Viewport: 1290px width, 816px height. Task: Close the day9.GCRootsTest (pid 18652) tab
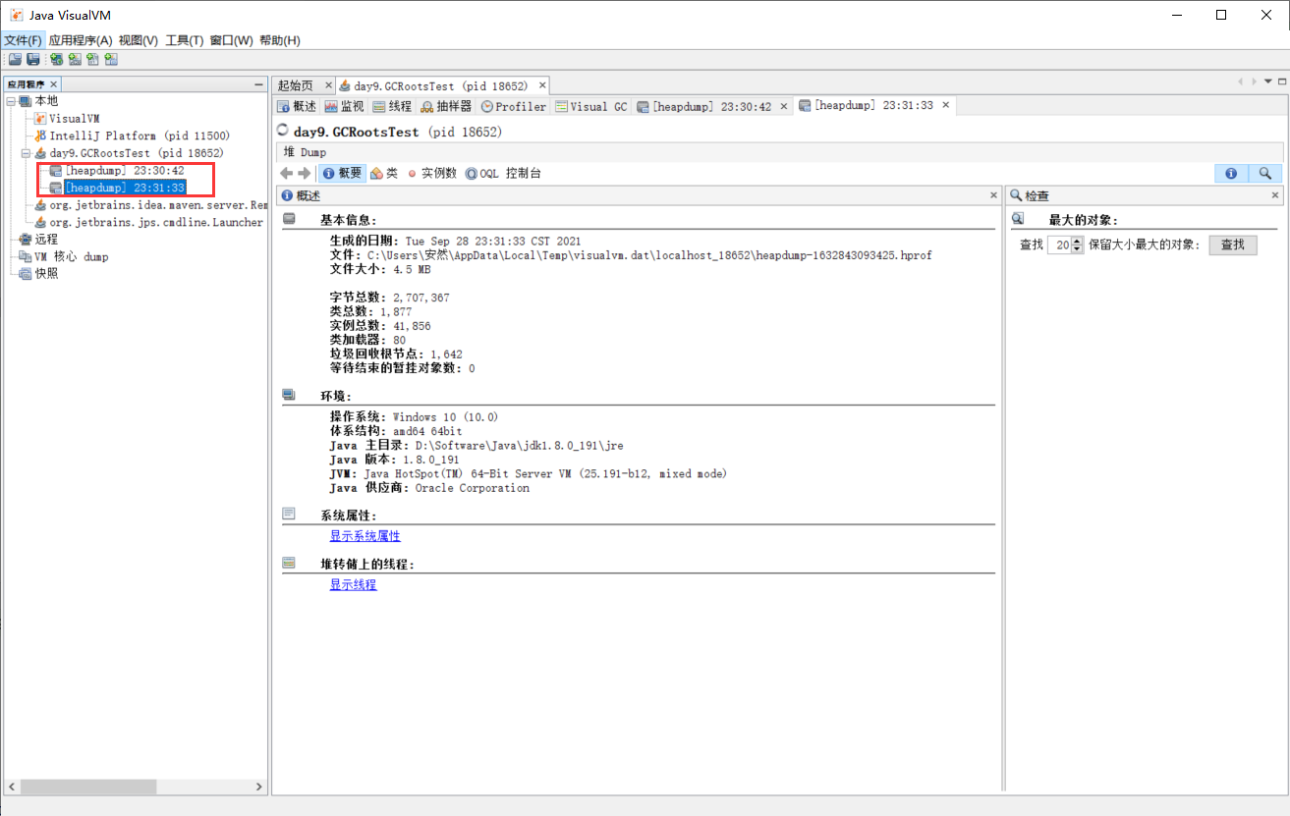coord(540,85)
